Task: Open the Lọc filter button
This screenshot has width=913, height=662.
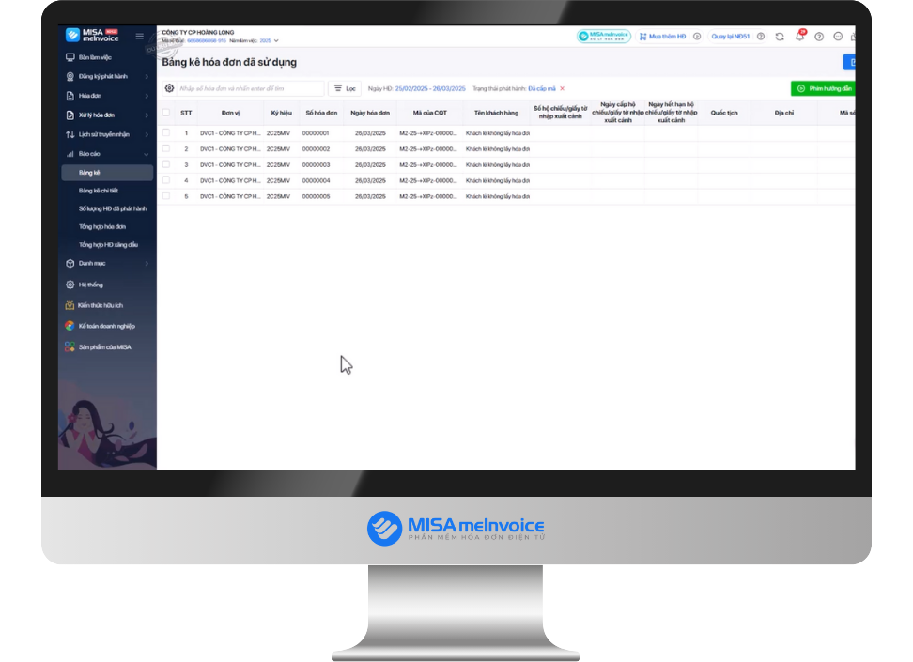Action: coord(346,88)
